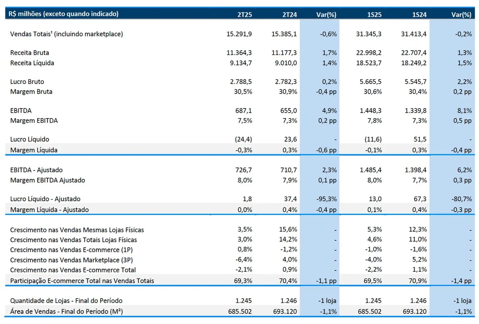Click 'Crescimento nas Vendas Totais Lojas Físicas' label
Screen dimensions: 479x324
[x=73, y=240]
